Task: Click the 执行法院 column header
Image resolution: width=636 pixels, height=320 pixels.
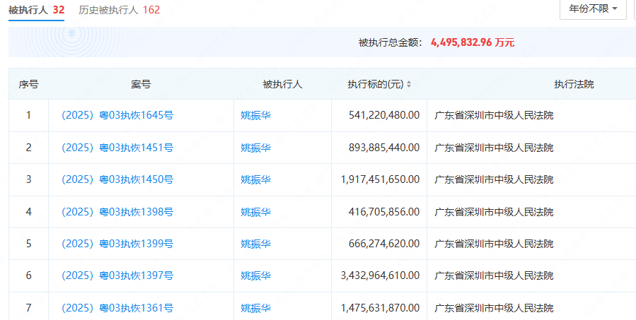Action: pos(574,85)
